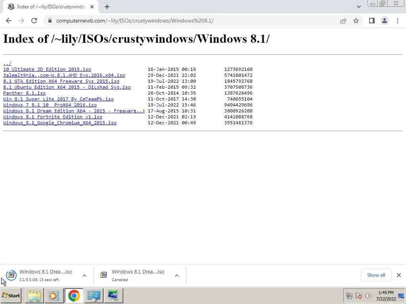Open Windows Explorer from taskbar
Viewport: 406px width, 304px height.
(34, 296)
